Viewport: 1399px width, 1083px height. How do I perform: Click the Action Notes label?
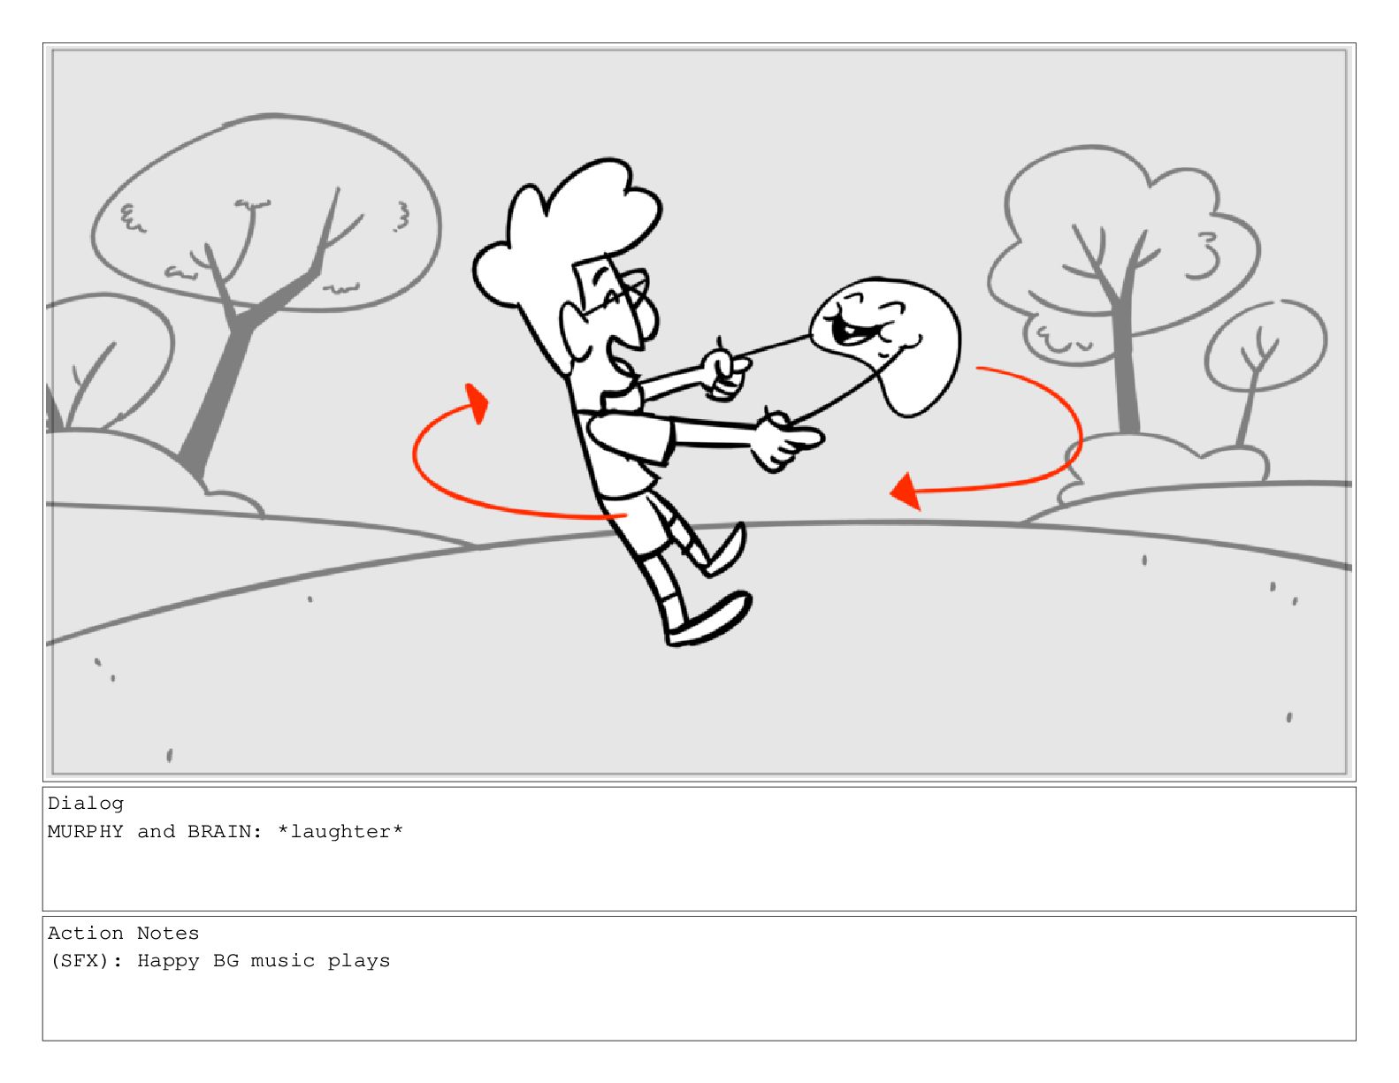point(124,934)
